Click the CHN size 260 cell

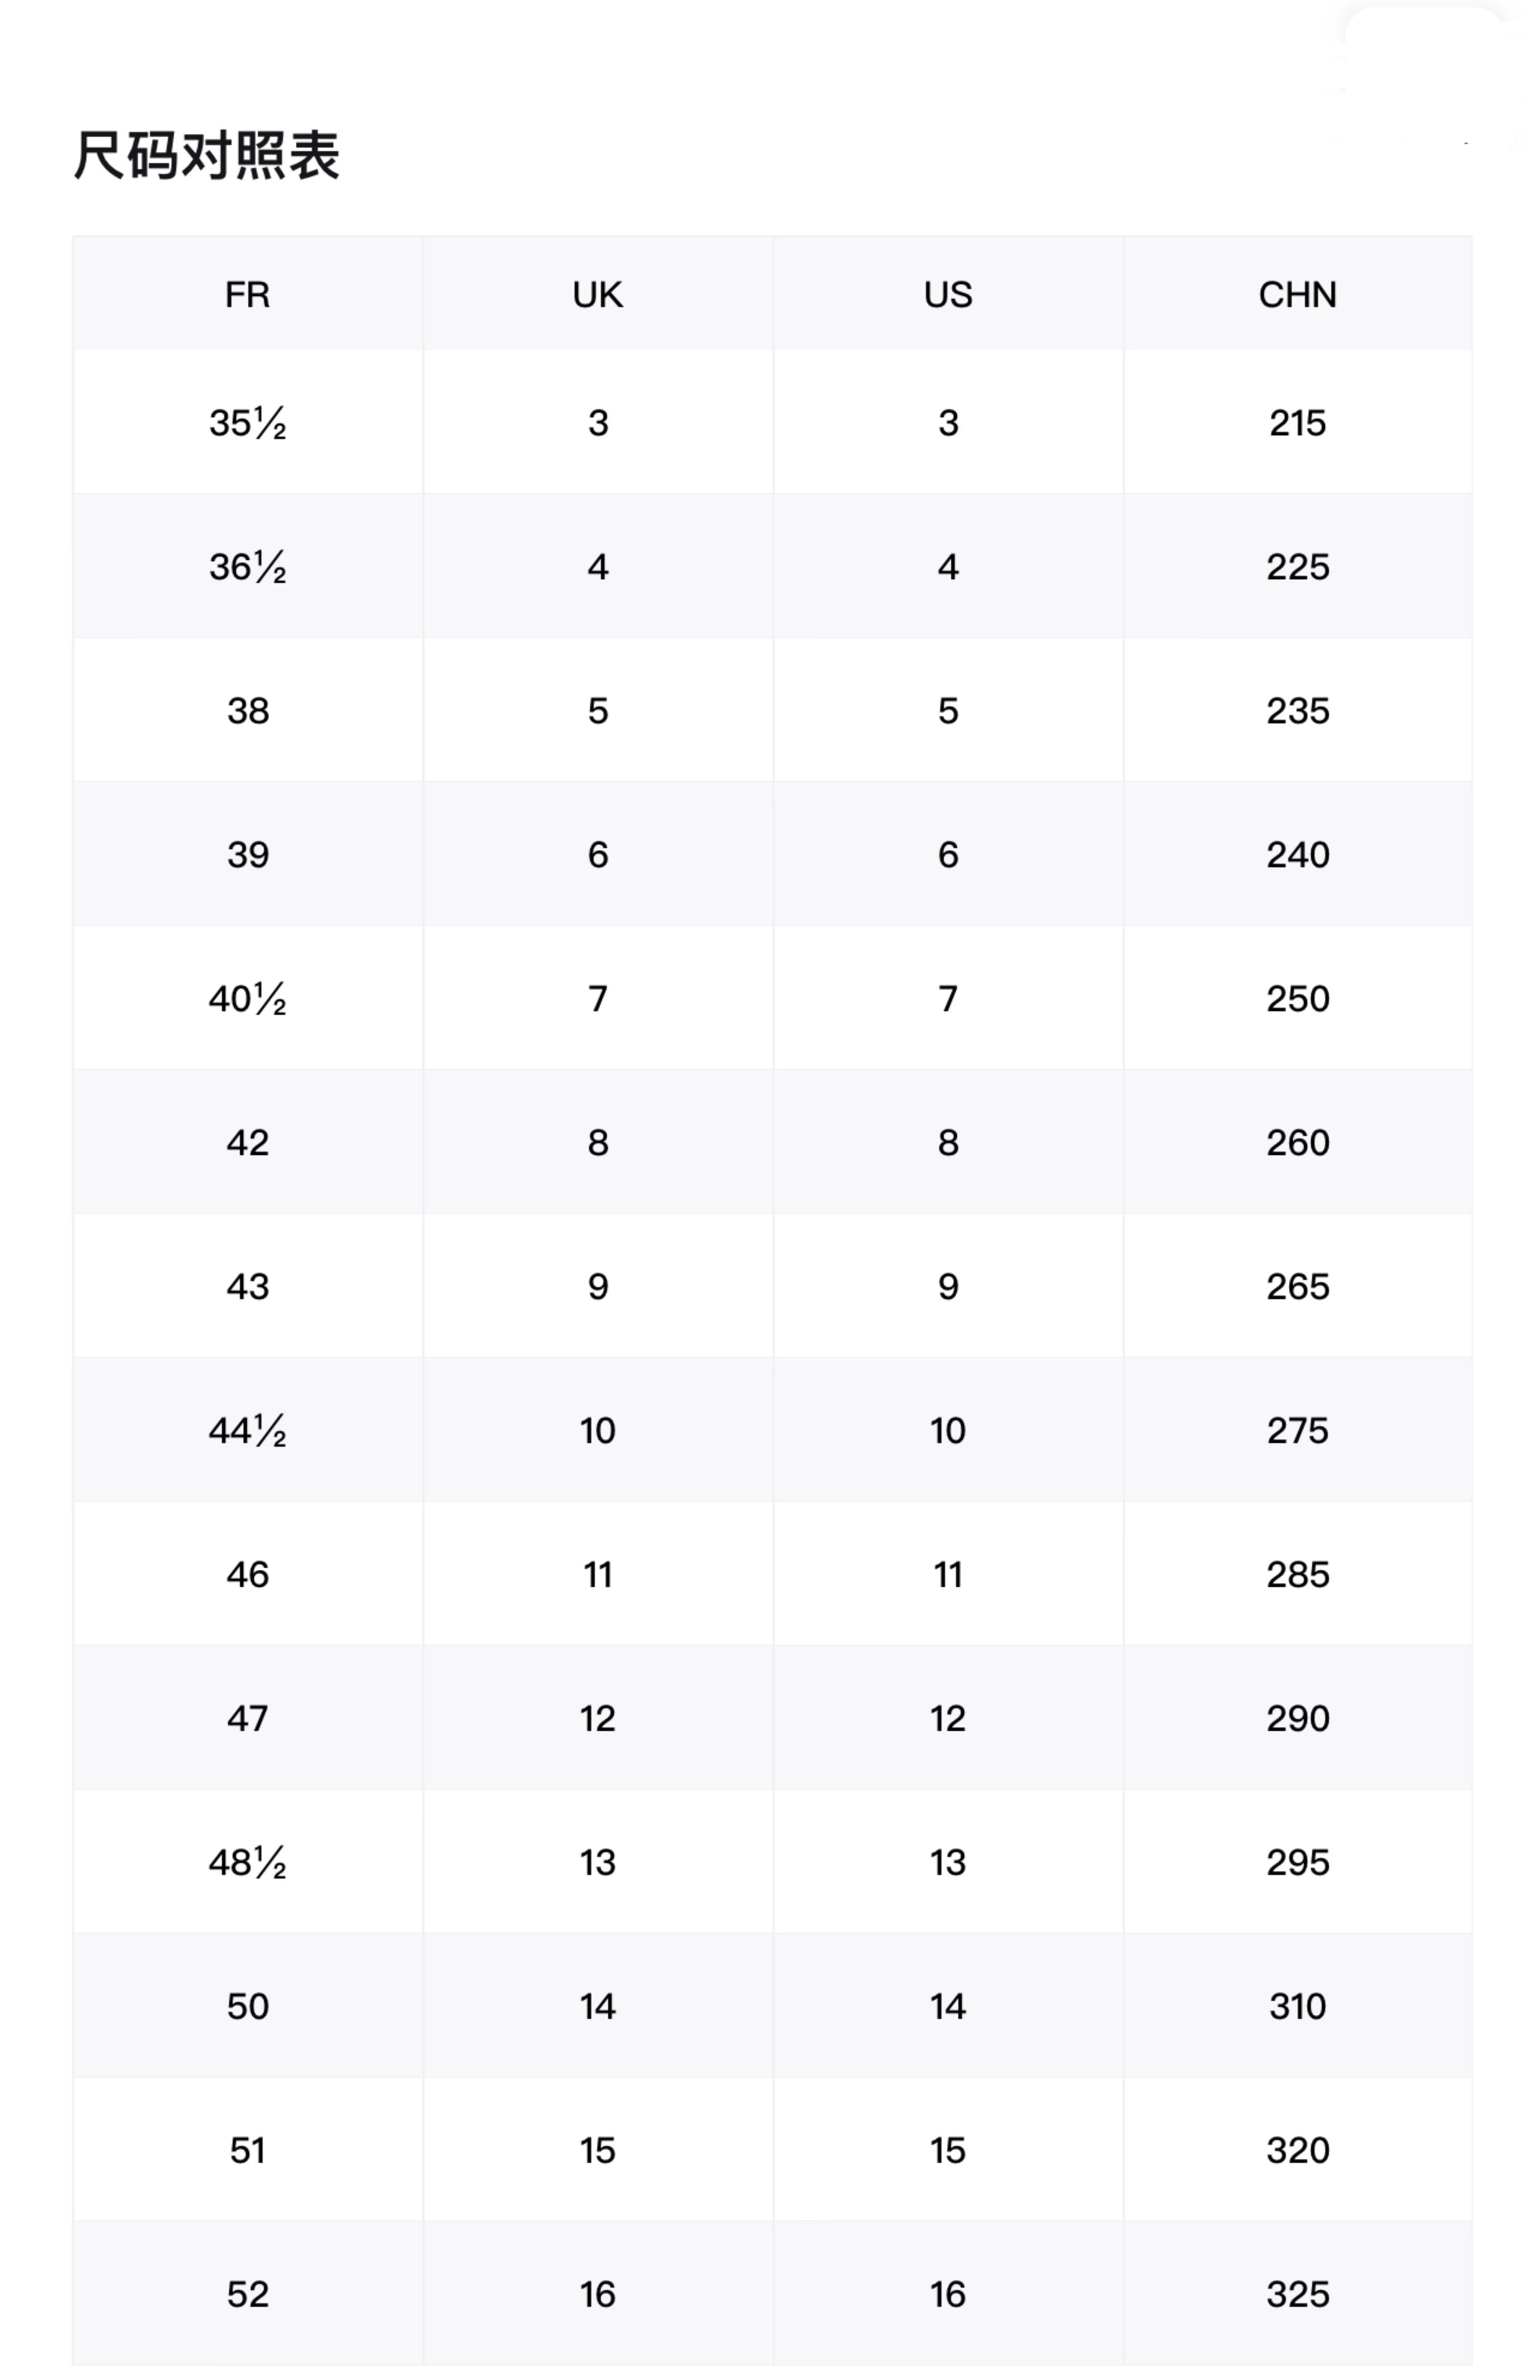click(1297, 1143)
